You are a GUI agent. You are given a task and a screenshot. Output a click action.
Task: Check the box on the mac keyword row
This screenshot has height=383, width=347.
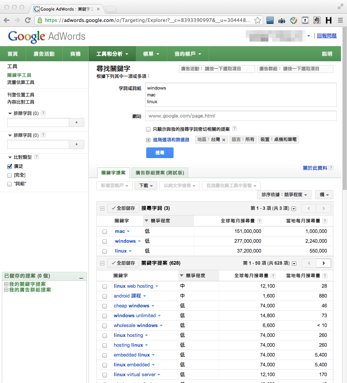pyautogui.click(x=104, y=231)
